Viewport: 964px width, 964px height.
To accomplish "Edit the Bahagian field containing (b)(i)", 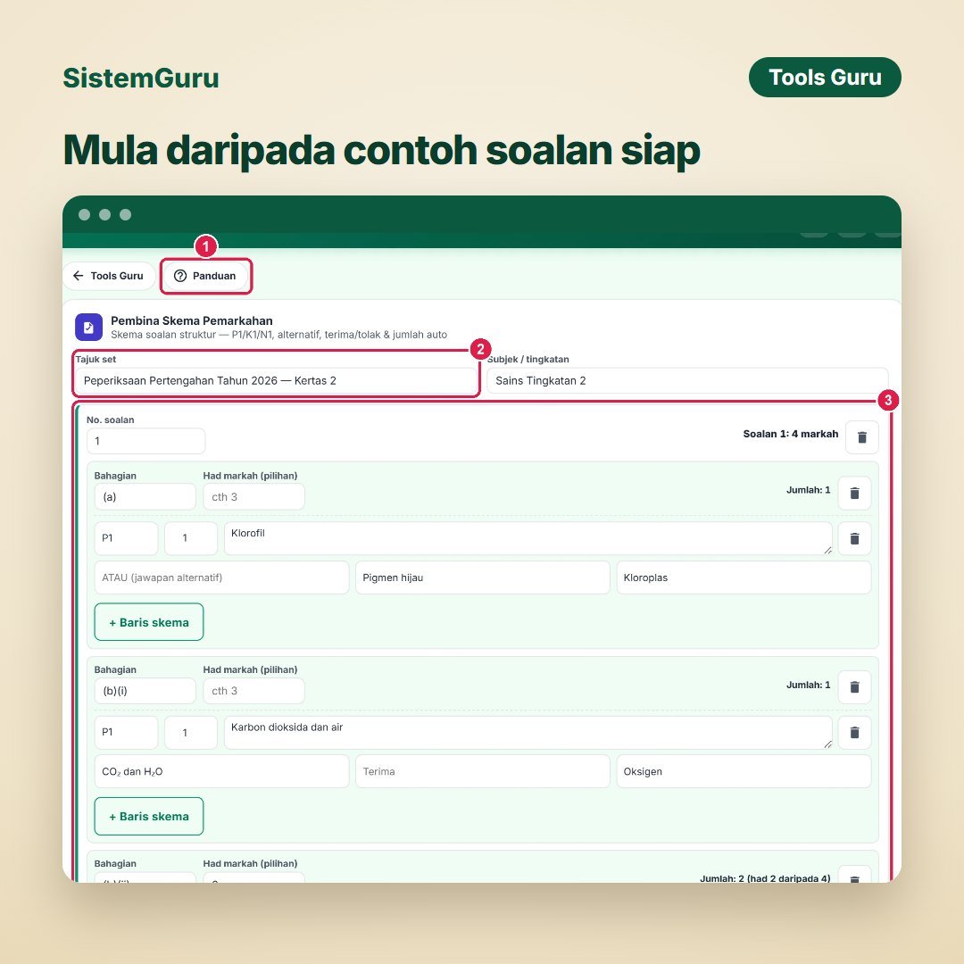I will click(145, 691).
